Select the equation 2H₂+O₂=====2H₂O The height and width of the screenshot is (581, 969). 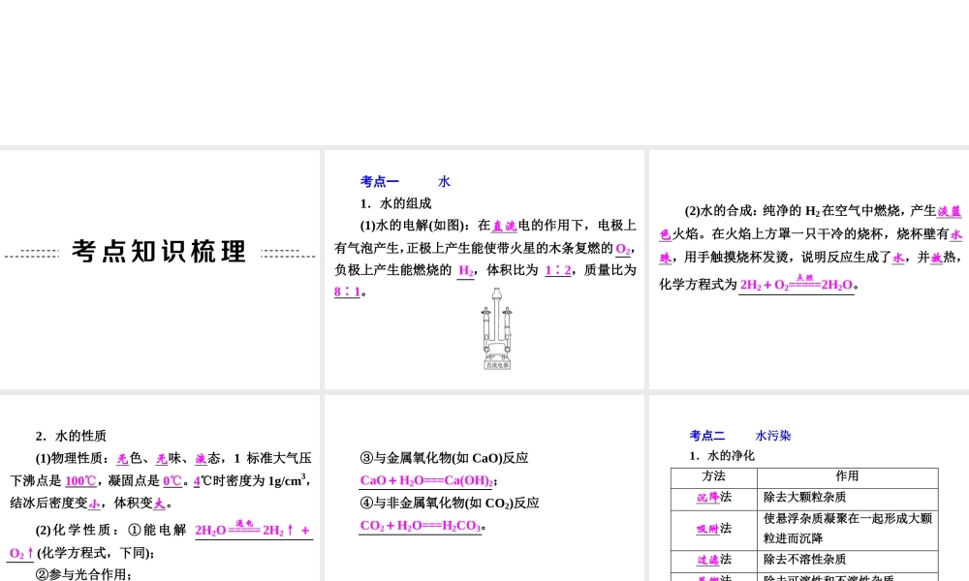point(796,284)
